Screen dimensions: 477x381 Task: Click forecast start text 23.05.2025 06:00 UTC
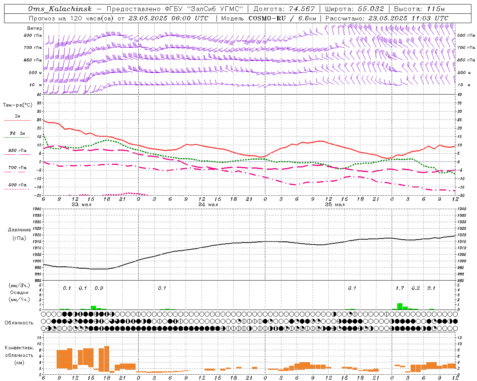[x=168, y=18]
